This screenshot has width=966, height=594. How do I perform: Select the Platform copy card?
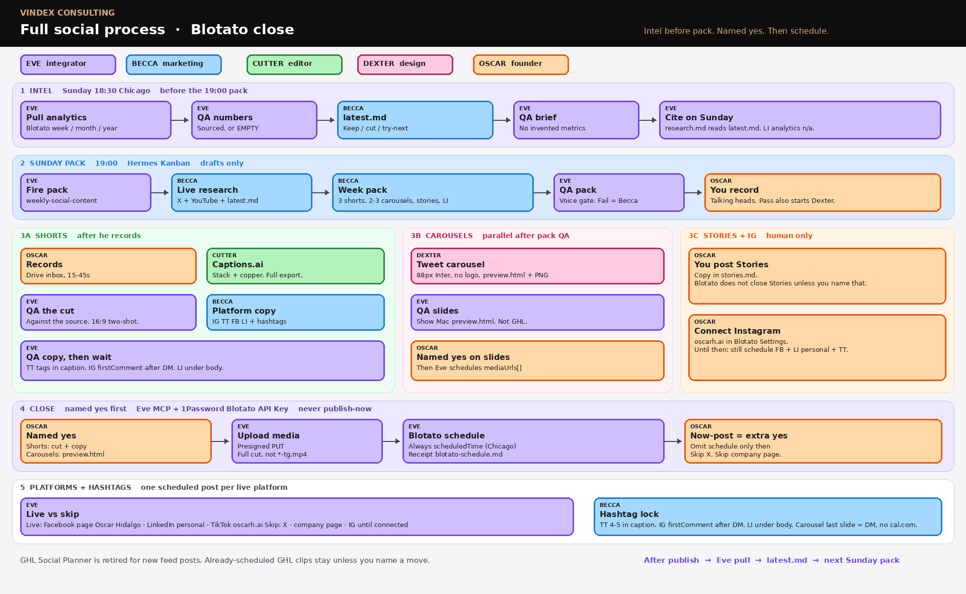tap(295, 312)
